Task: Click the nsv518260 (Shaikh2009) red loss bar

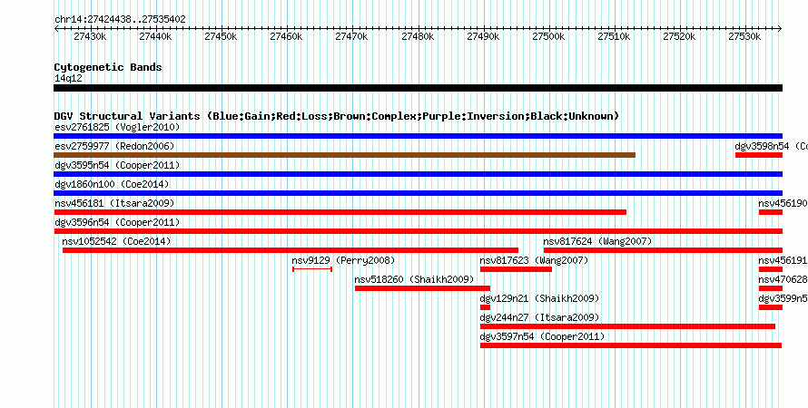Action: click(x=422, y=288)
